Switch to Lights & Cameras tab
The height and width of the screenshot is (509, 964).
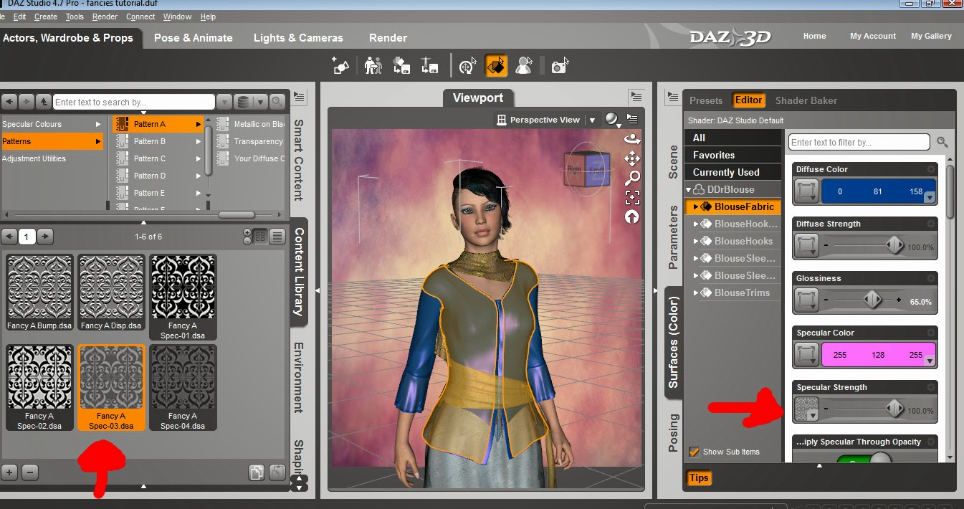tap(298, 37)
